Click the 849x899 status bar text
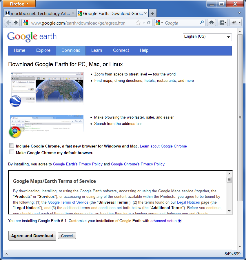Image resolution: width=246 pixels, height=260 pixels. (x=232, y=254)
